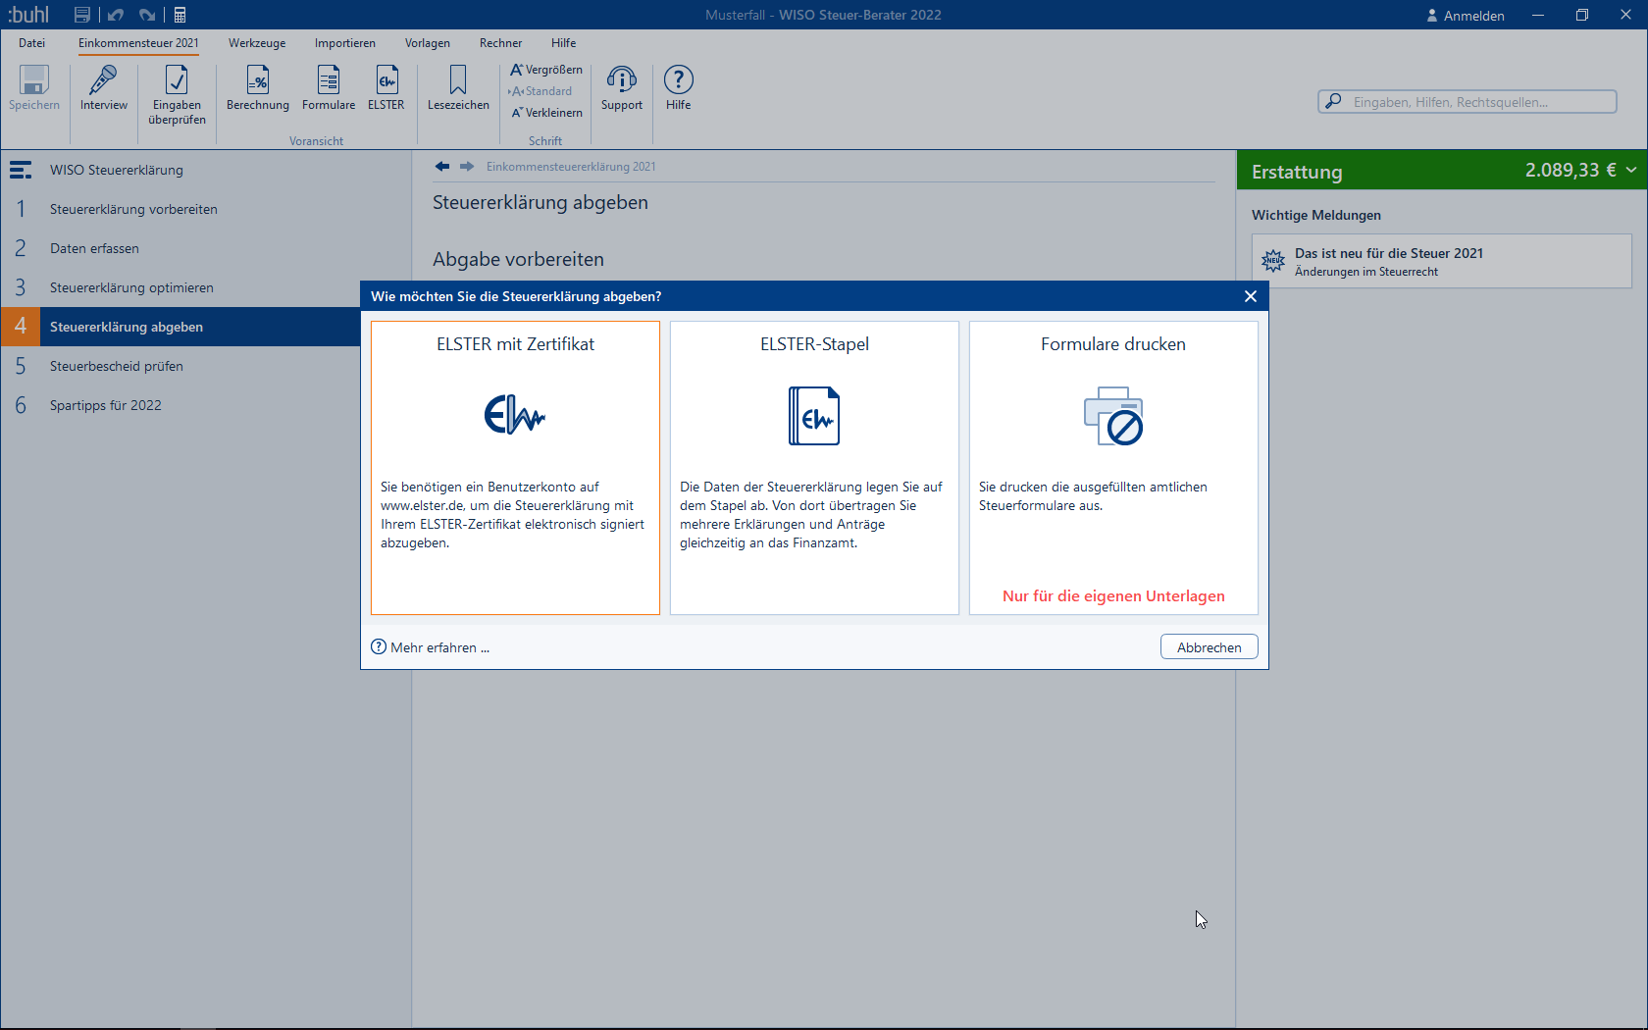Open the Interview microphone tool
Viewport: 1648px width, 1030px height.
(103, 88)
